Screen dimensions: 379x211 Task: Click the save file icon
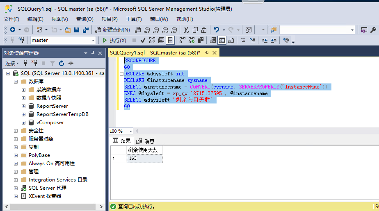[77, 30]
